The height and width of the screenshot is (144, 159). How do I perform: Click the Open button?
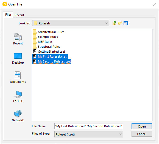[x=142, y=126]
